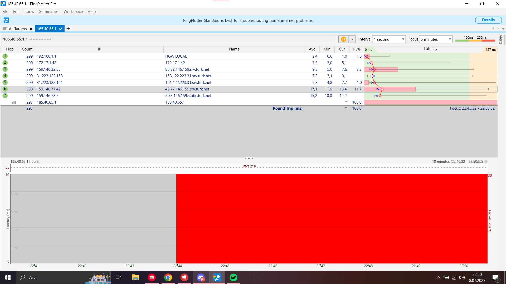Expand the Focus 5 minutes dropdown

(x=450, y=39)
